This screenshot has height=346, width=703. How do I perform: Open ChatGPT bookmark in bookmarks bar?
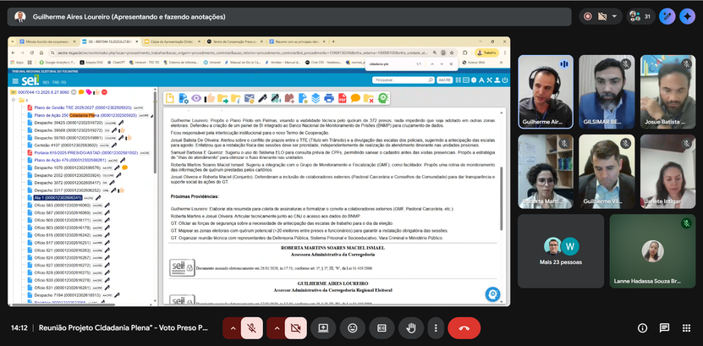116,63
